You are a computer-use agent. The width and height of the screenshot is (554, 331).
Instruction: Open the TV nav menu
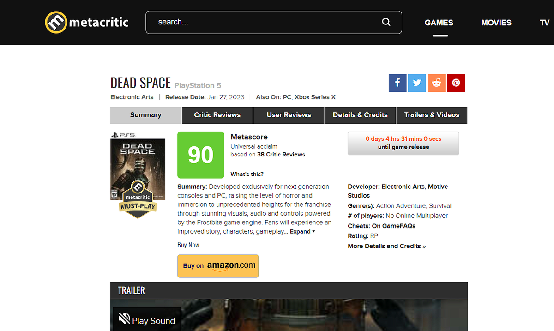pos(544,23)
